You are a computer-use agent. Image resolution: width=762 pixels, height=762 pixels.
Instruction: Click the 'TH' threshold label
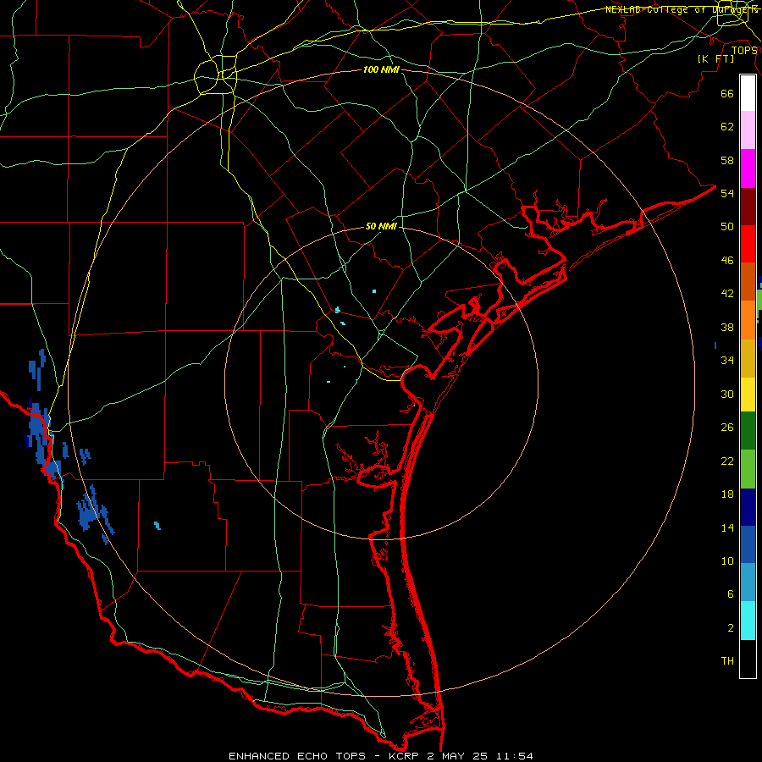pos(727,661)
